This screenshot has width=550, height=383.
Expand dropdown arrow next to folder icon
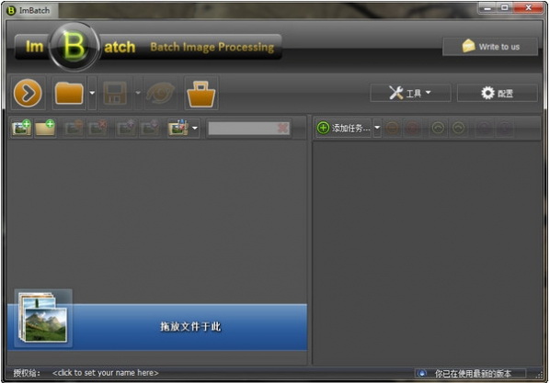tap(92, 93)
